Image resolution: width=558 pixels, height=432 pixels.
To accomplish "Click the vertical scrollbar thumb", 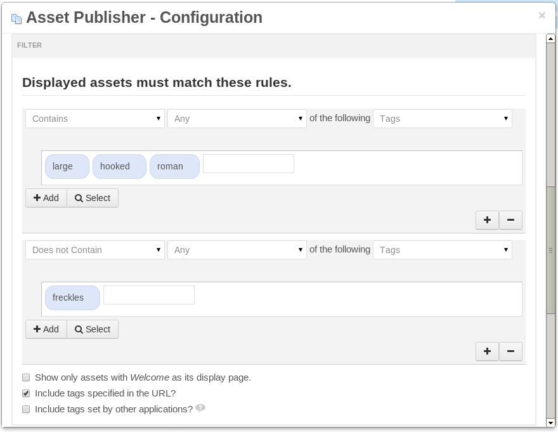I will pos(550,250).
